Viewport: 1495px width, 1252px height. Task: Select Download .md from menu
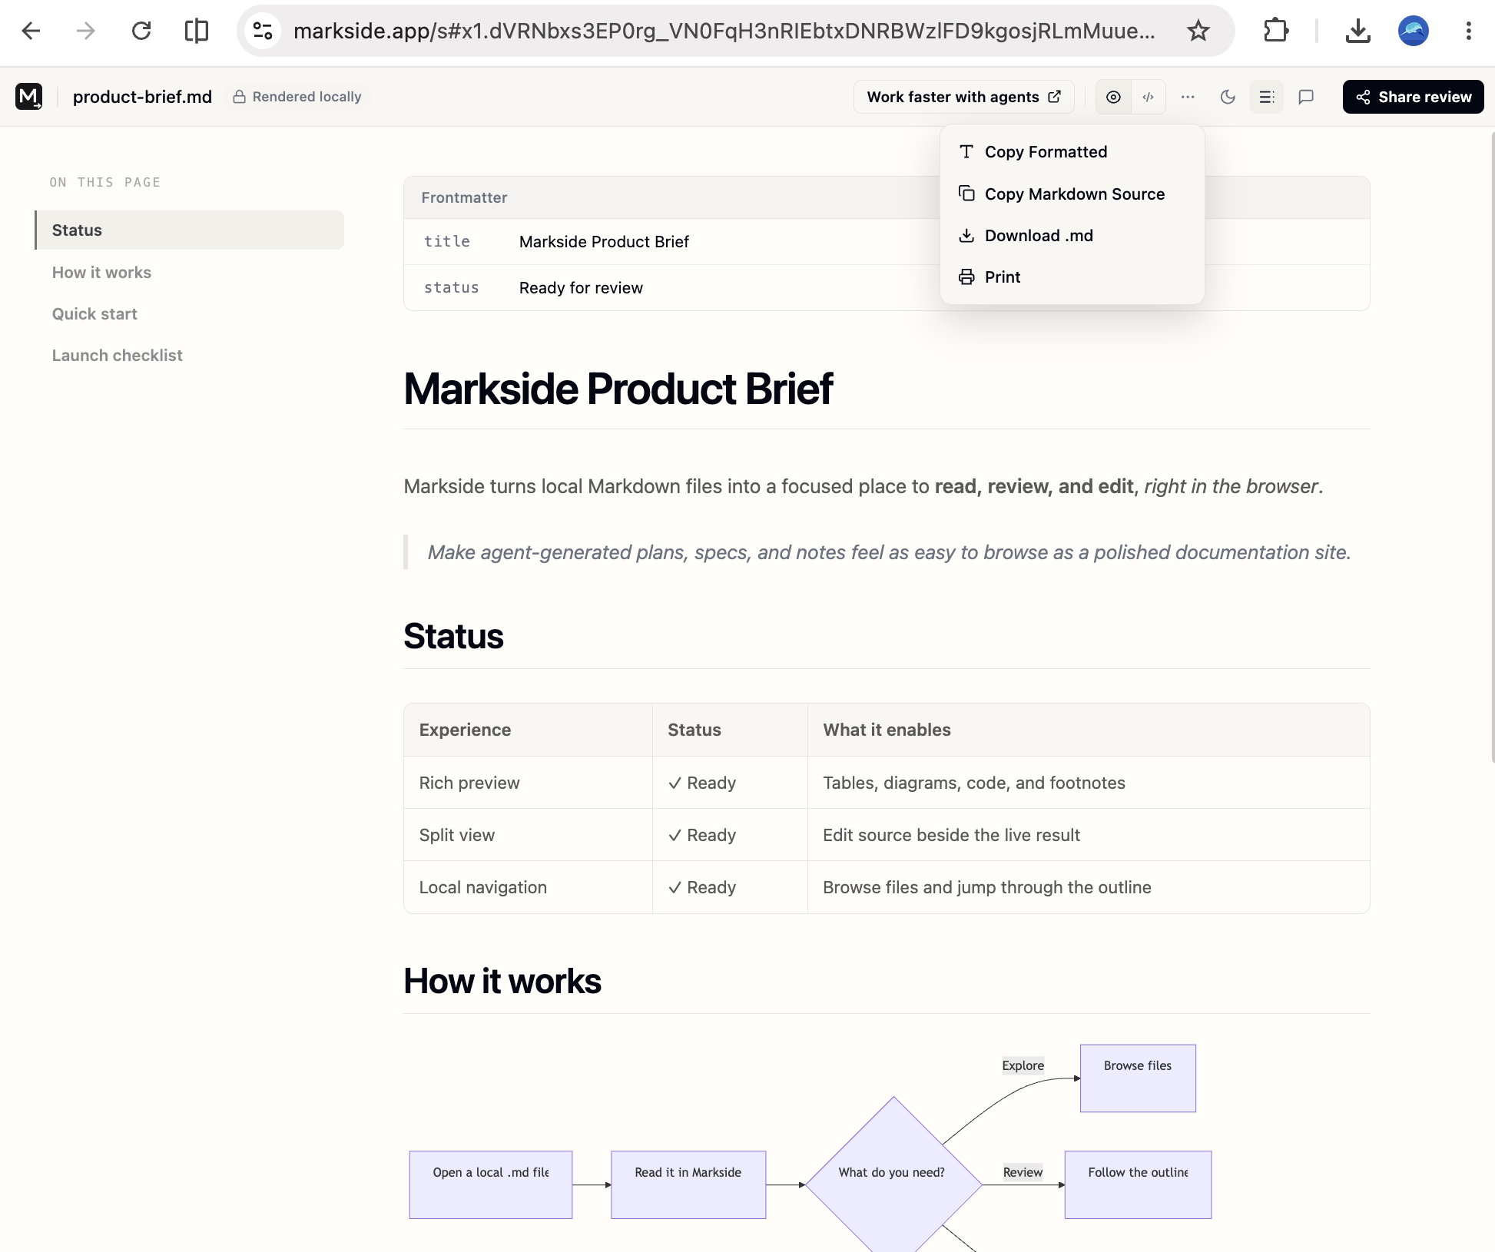click(1072, 236)
